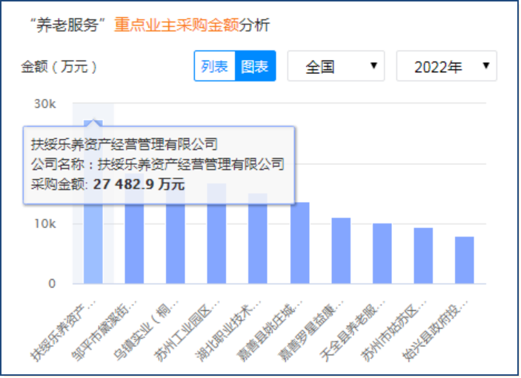Click the 30k y-axis label

click(x=44, y=104)
